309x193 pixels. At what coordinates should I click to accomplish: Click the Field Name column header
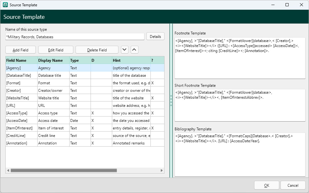coord(22,60)
